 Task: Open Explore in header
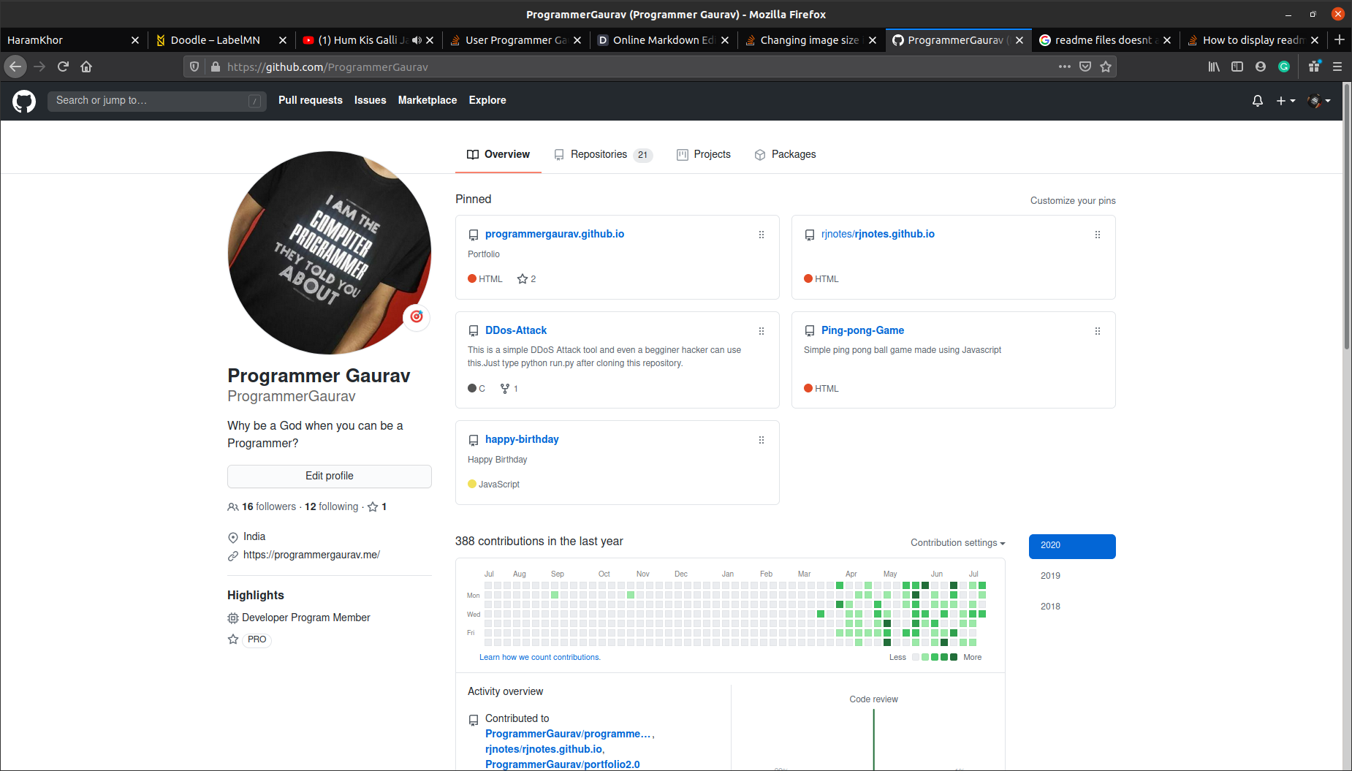coord(487,100)
